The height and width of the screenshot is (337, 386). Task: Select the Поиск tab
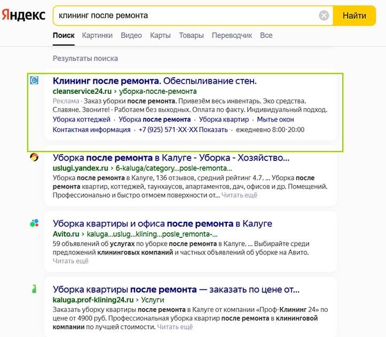coord(64,35)
